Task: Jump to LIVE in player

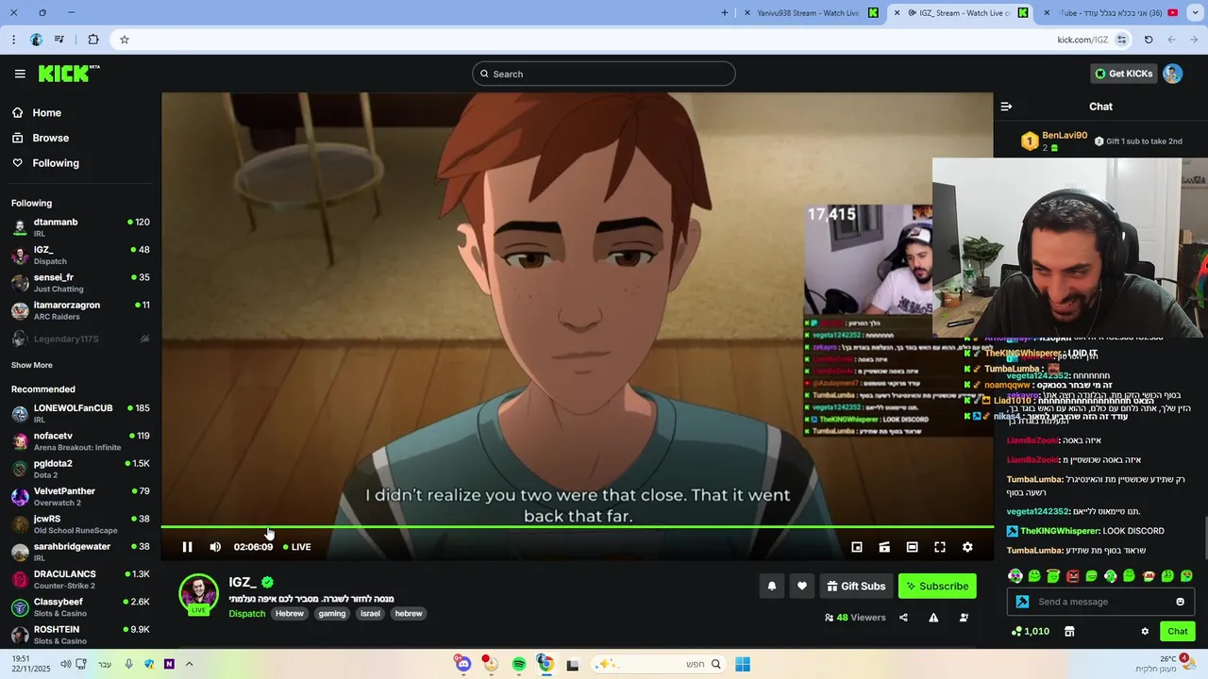Action: click(297, 547)
